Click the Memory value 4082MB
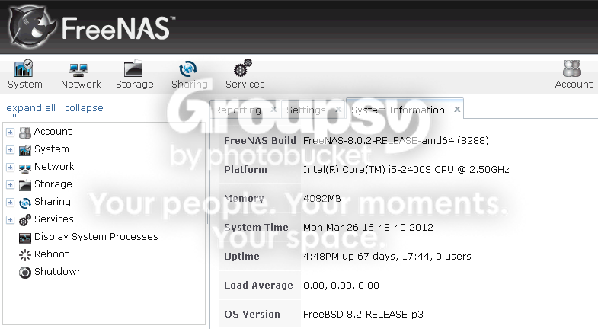 point(322,199)
